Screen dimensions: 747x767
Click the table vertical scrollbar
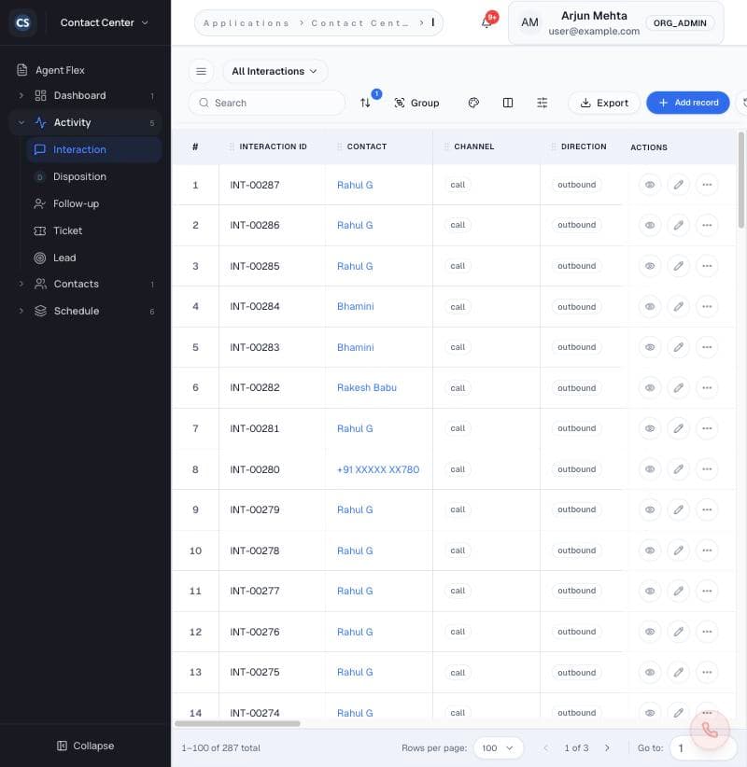tap(741, 179)
